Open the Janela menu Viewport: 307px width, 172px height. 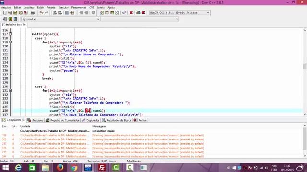(101, 8)
